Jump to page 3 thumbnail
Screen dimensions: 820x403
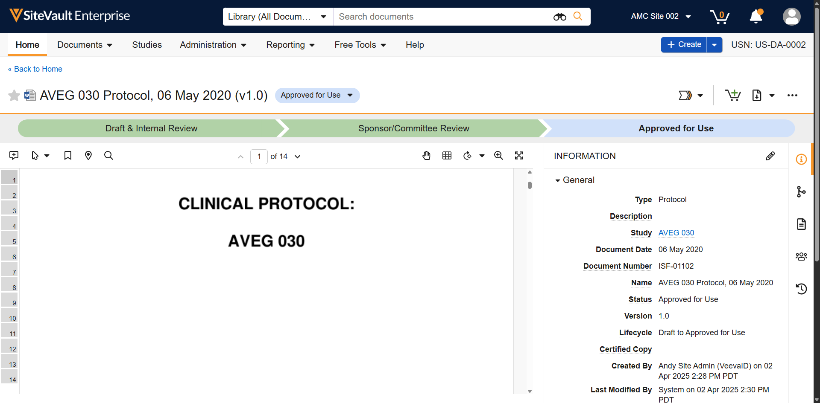pyautogui.click(x=9, y=208)
